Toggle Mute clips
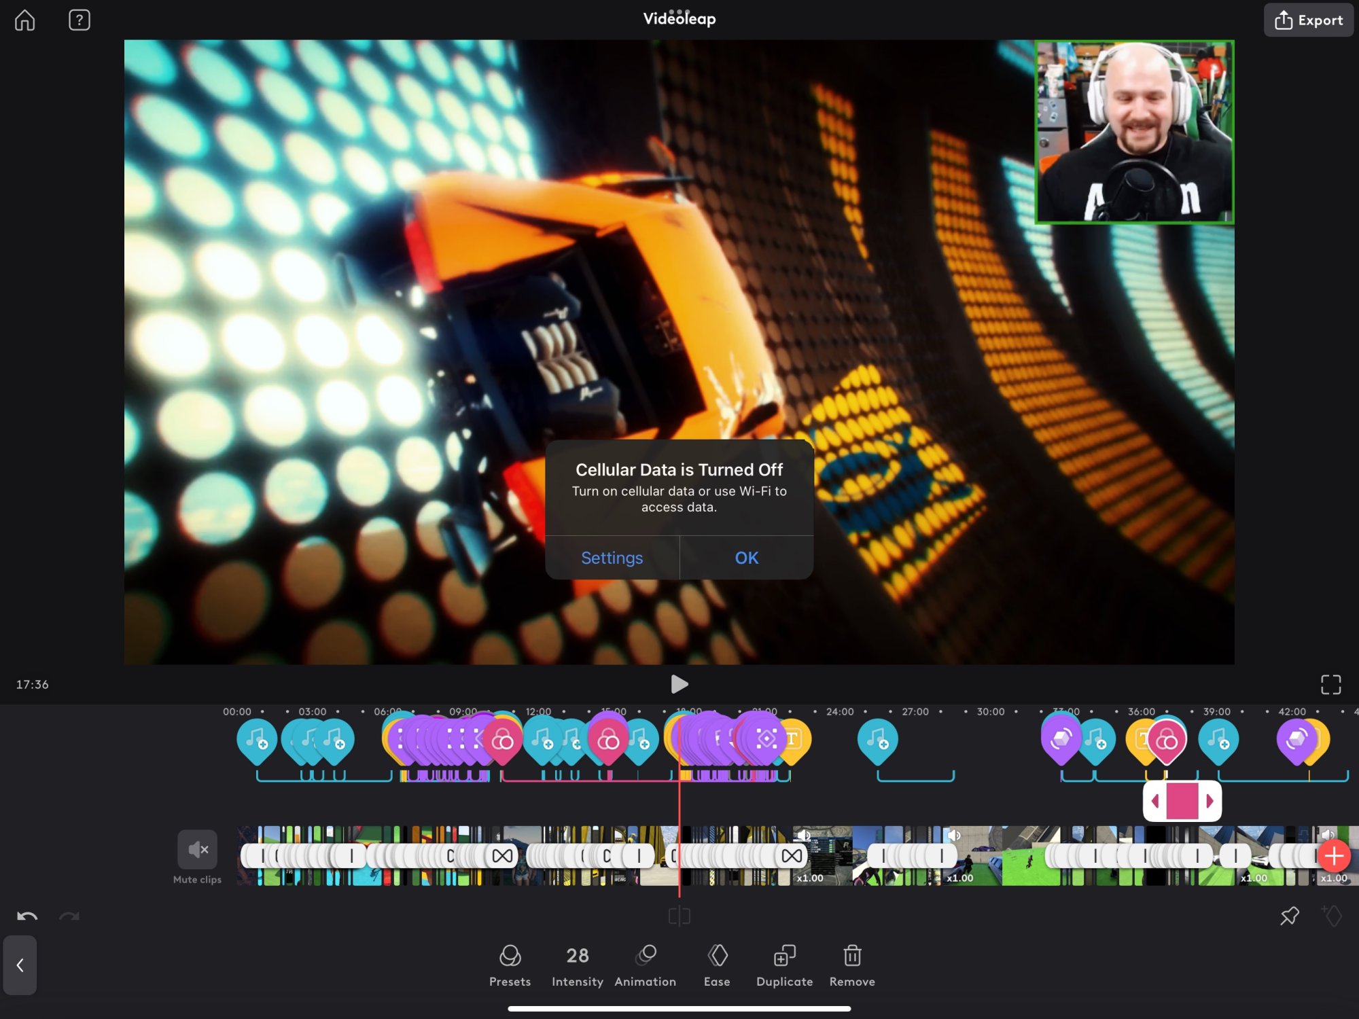 point(197,850)
